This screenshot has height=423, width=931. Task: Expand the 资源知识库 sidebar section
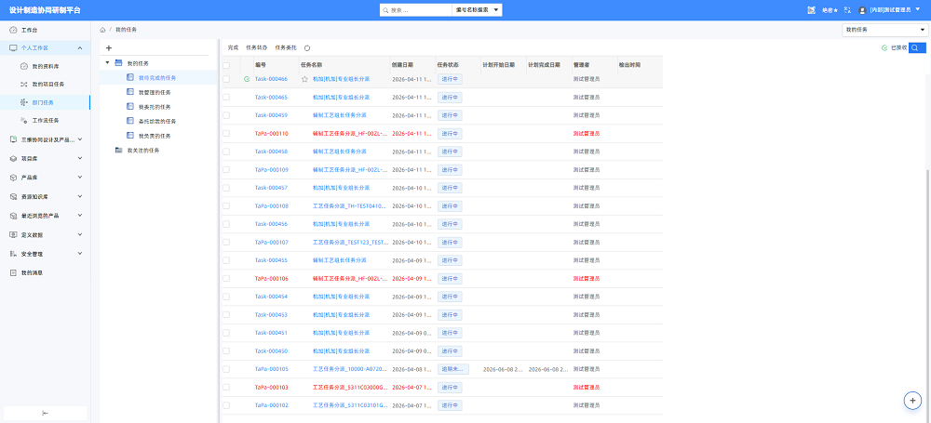[x=80, y=196]
